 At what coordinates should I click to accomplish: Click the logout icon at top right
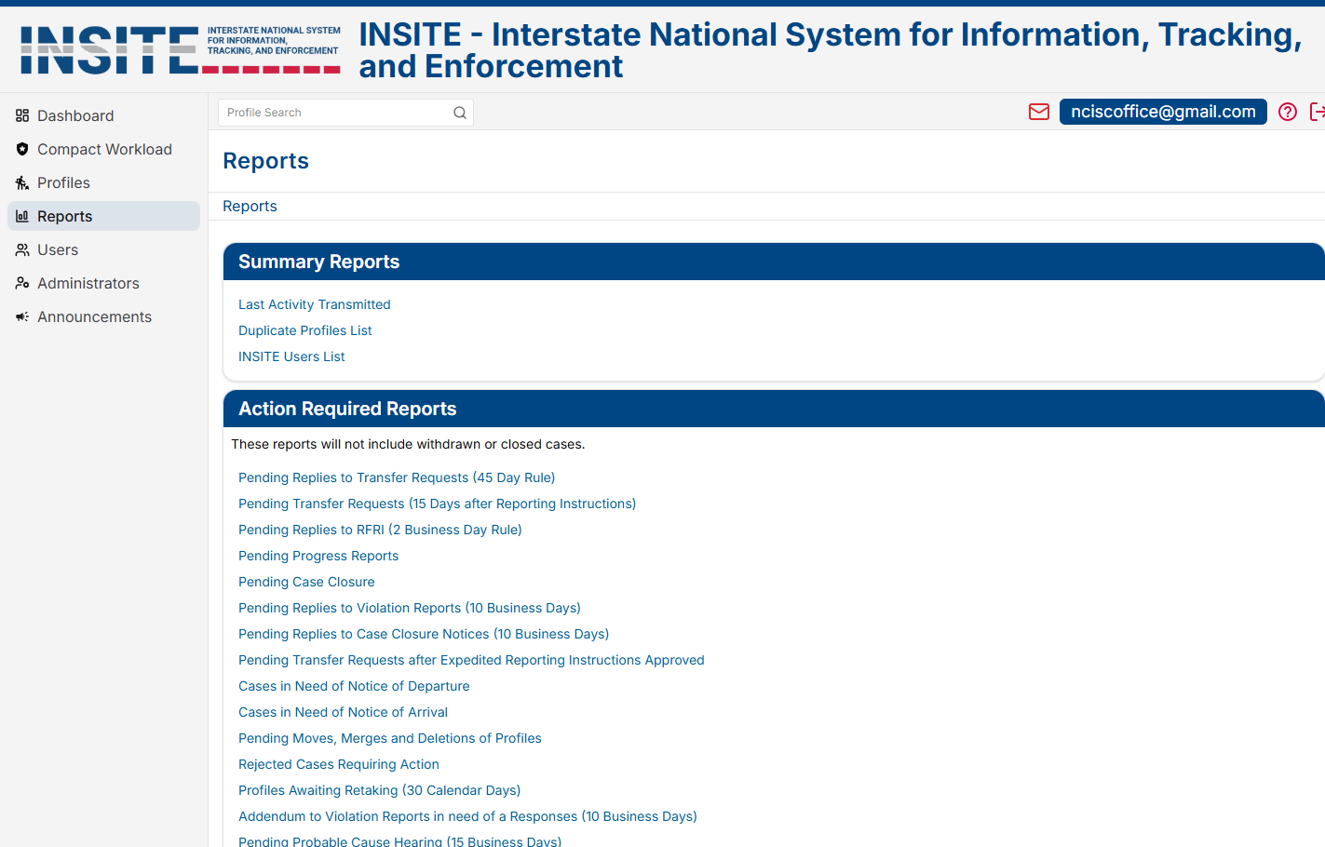[1318, 112]
